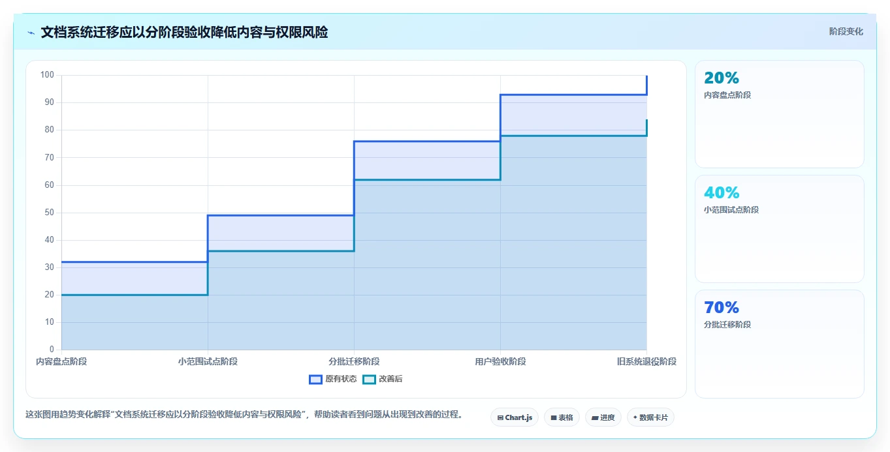This screenshot has height=452, width=890.
Task: Open the 70% 分批迁移阶段 card
Action: coord(780,344)
